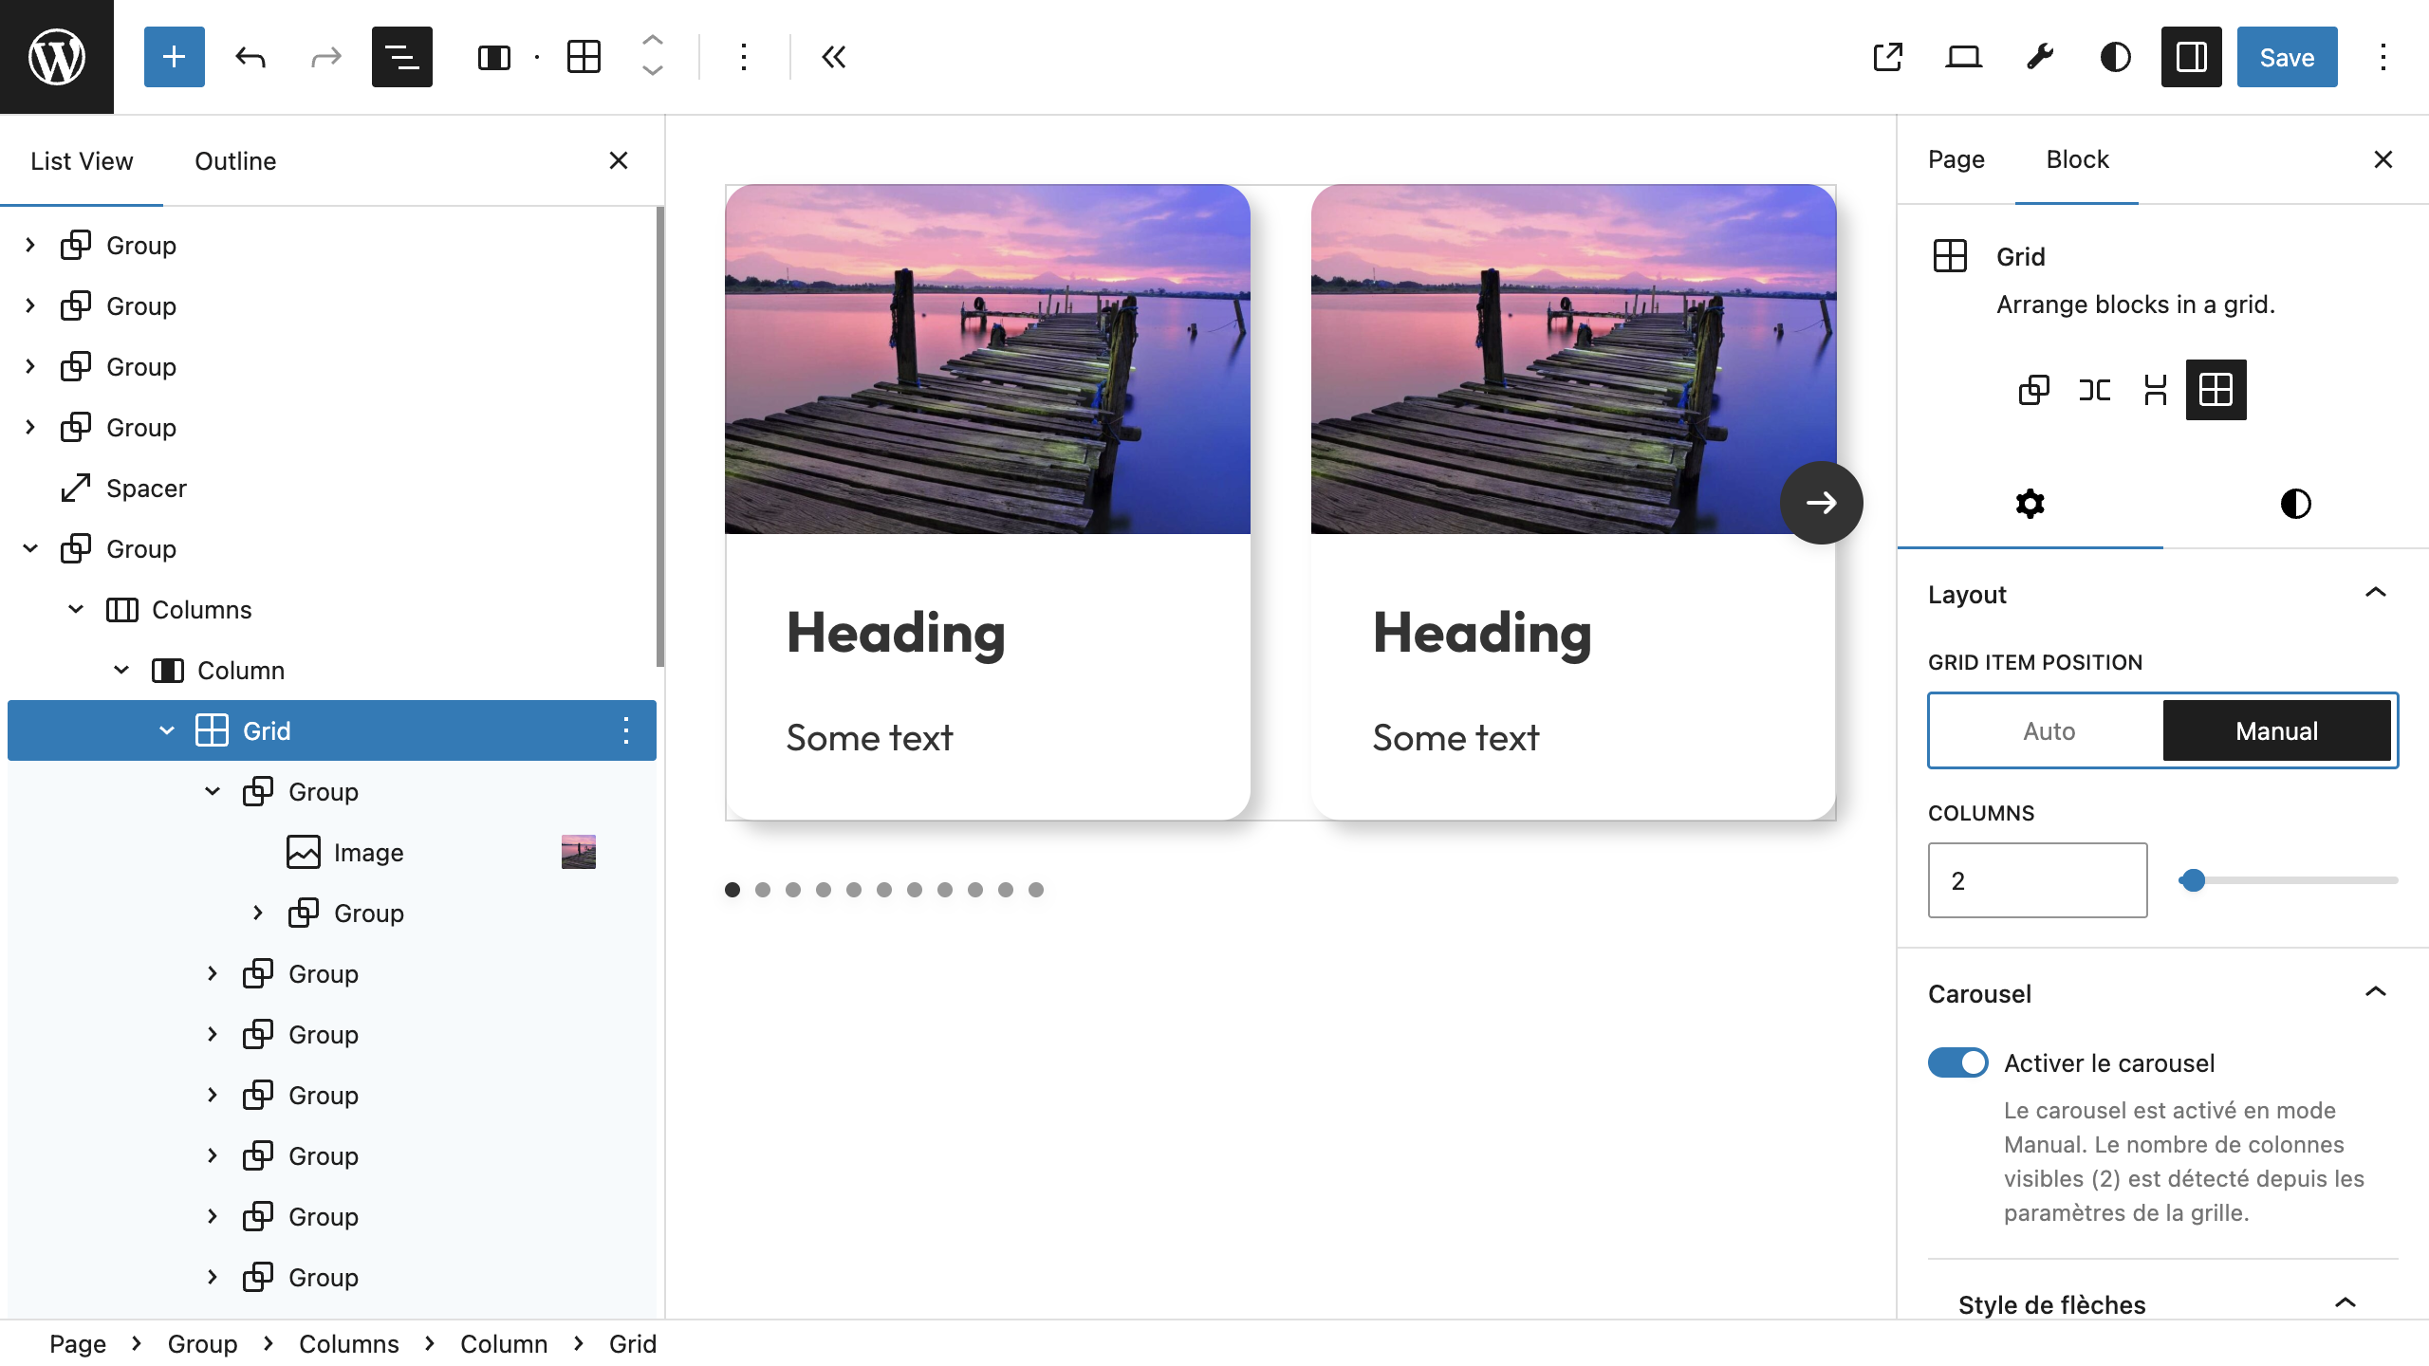Toggle the document overview list icon
The image size is (2429, 1366).
pos(401,57)
